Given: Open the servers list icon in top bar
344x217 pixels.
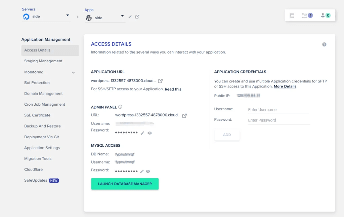Looking at the screenshot, I should tap(292, 15).
